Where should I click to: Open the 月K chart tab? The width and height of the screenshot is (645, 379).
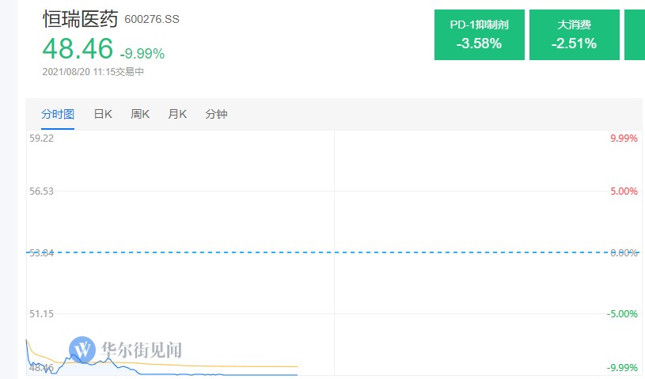(x=177, y=114)
